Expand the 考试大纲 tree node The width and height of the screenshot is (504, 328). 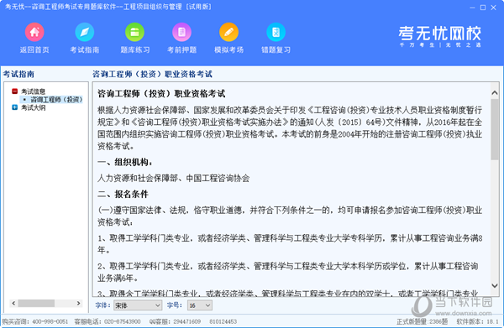click(14, 107)
